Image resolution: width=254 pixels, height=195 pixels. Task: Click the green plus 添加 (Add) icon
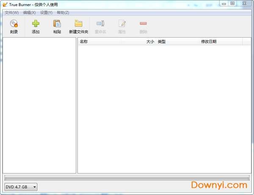[x=36, y=24]
